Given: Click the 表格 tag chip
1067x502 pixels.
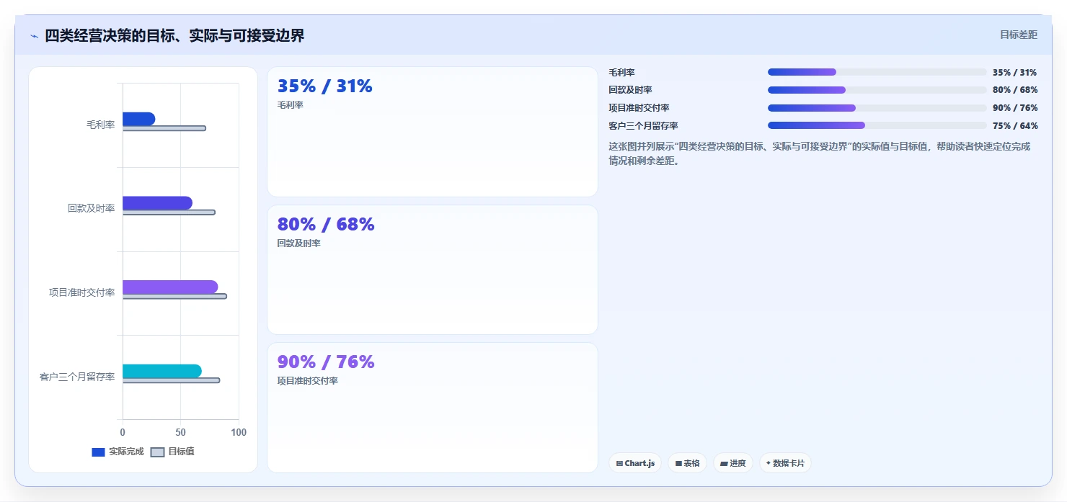Looking at the screenshot, I should [687, 463].
